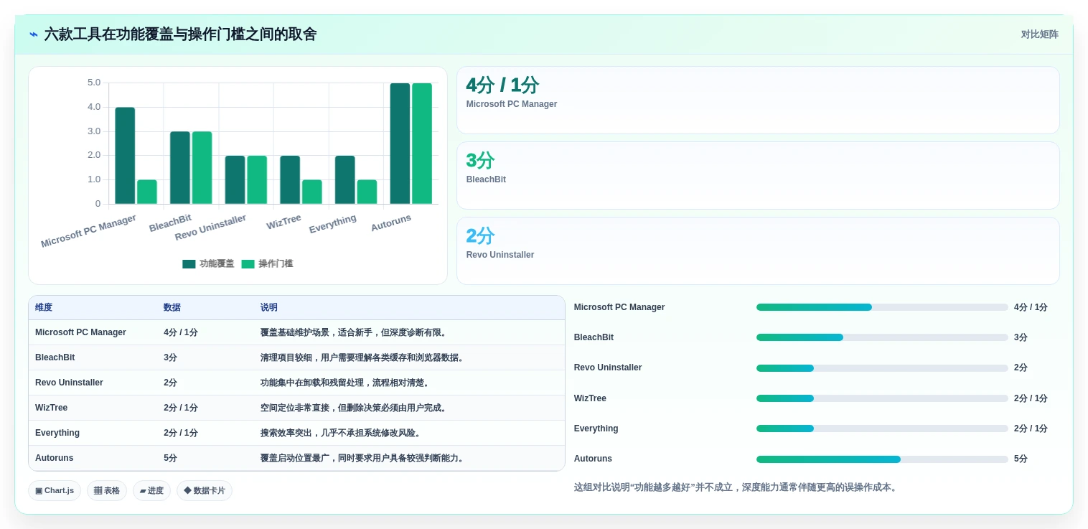Click Everything label in progress list
The image size is (1088, 529).
[x=596, y=429]
